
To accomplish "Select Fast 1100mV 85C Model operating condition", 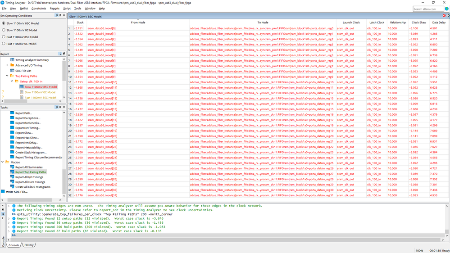I will point(4,37).
